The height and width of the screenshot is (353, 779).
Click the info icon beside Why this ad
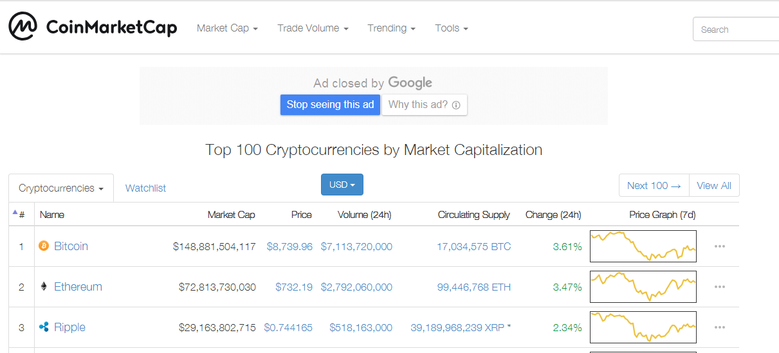click(456, 105)
